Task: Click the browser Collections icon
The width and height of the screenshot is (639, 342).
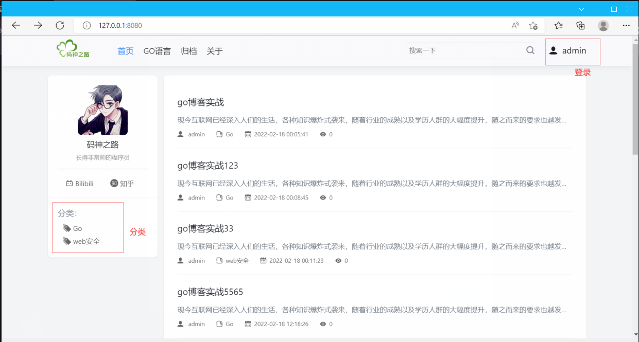Action: click(580, 25)
